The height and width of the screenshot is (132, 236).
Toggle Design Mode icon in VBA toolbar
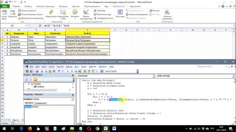[80, 71]
